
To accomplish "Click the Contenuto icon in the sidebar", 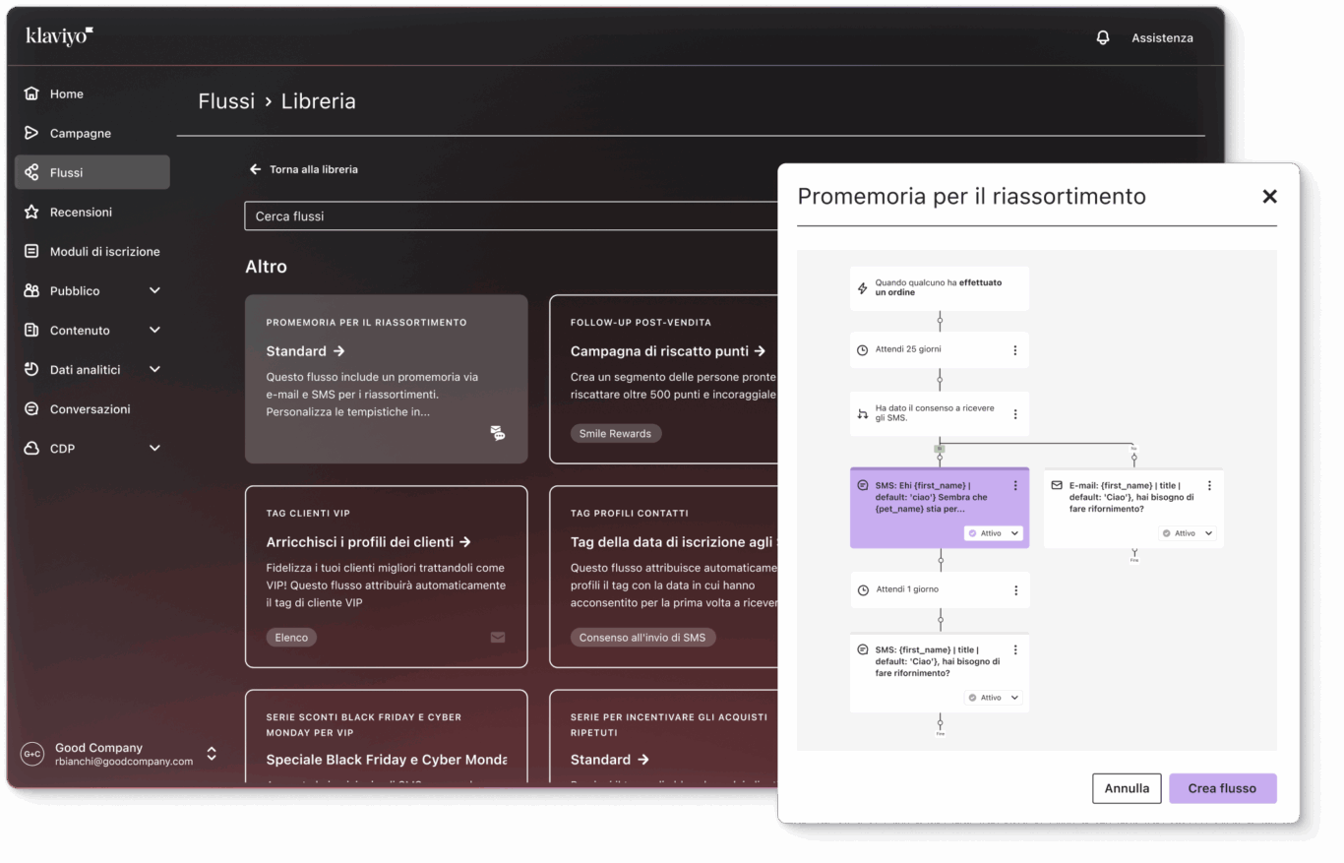I will coord(31,330).
